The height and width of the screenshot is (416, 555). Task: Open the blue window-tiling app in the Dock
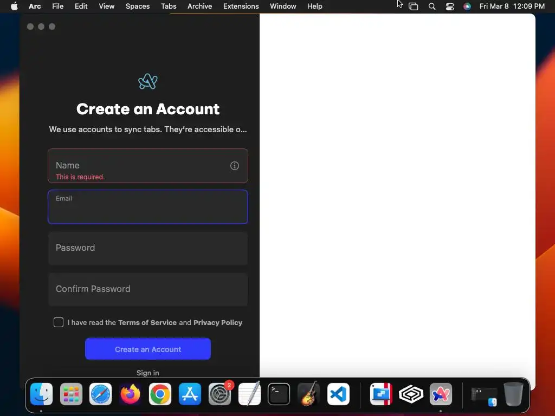click(x=381, y=394)
